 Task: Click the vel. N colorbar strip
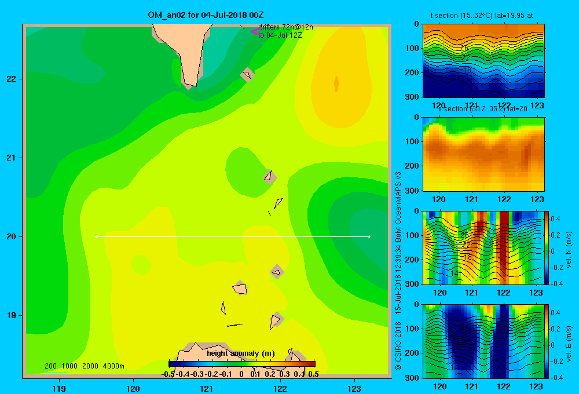click(547, 247)
